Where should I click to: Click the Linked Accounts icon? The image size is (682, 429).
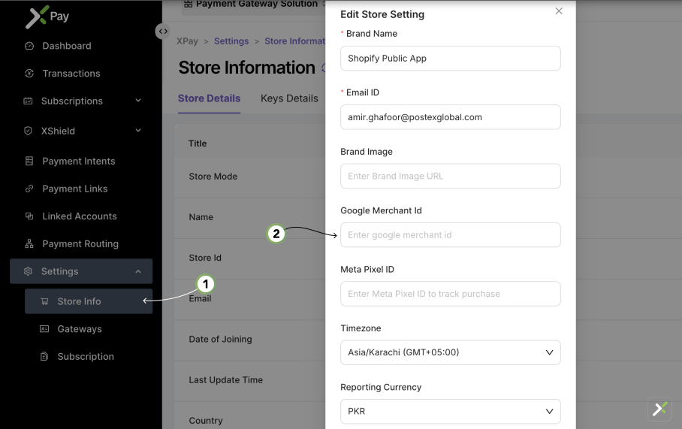click(29, 216)
